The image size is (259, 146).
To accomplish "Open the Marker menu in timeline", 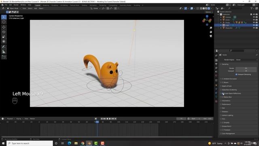I will 32,119.
